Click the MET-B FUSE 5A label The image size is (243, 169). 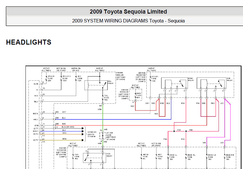tap(146, 157)
